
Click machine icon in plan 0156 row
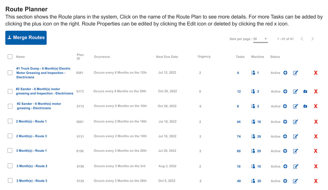click(x=253, y=151)
